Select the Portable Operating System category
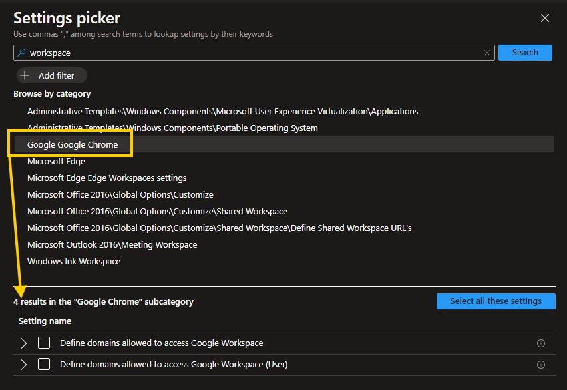 pos(172,128)
